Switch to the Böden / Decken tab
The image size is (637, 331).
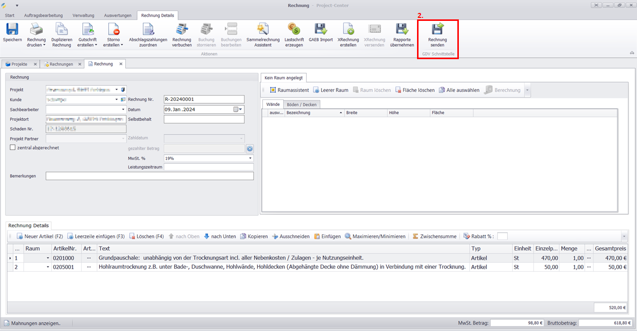[302, 104]
